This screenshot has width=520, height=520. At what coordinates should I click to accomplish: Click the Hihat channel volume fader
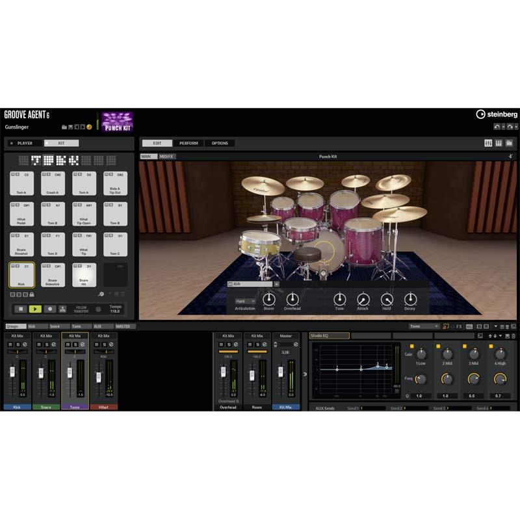(x=99, y=378)
